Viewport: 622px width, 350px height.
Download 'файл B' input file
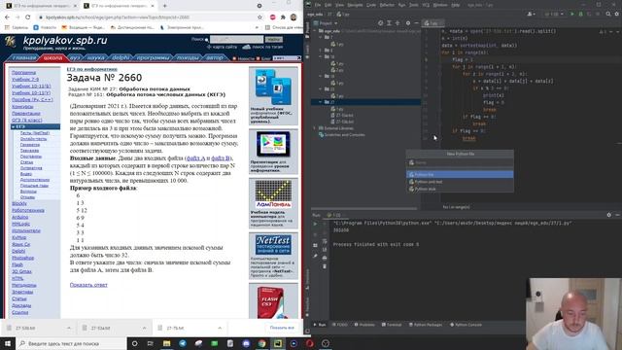coord(221,158)
